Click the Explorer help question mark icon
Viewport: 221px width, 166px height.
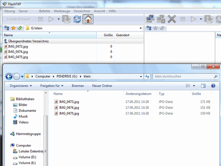[x=213, y=86]
